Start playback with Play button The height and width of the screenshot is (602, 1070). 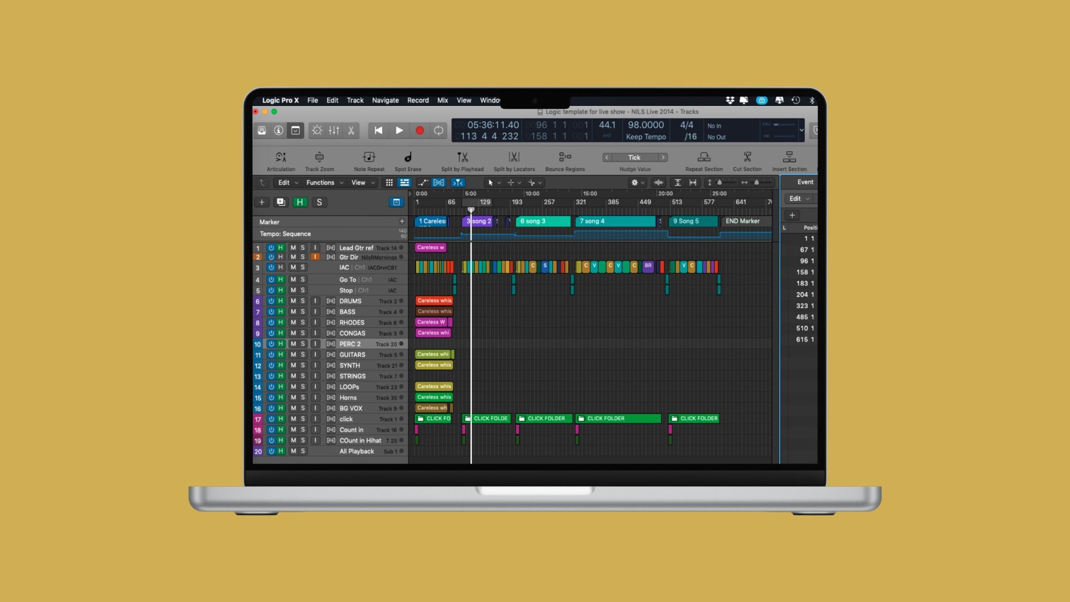(399, 131)
